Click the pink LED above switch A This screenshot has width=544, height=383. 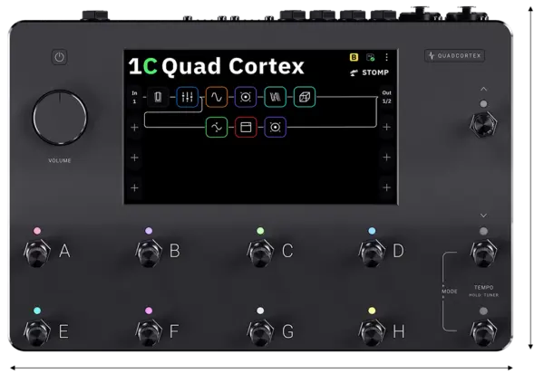37,231
